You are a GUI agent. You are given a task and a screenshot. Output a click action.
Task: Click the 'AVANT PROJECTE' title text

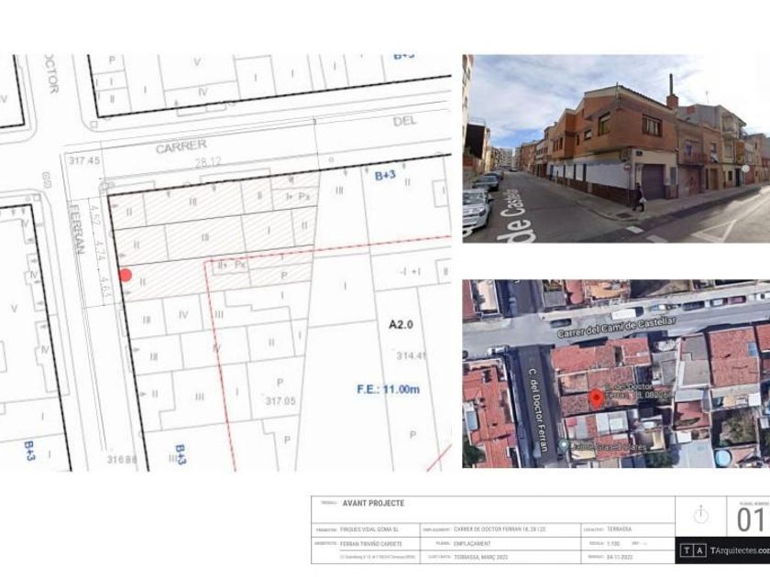pyautogui.click(x=373, y=504)
